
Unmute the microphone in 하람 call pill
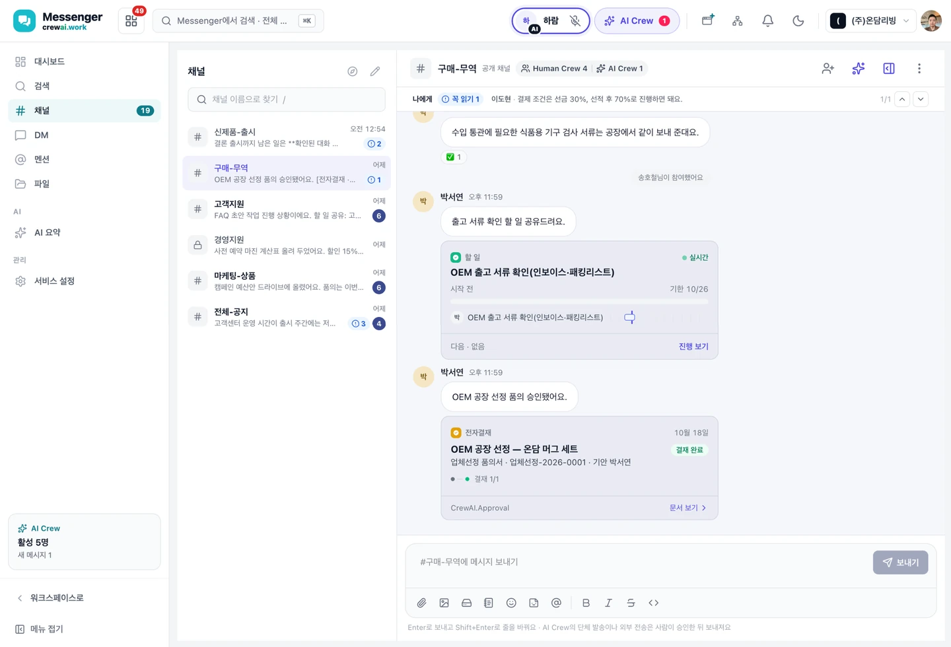575,20
